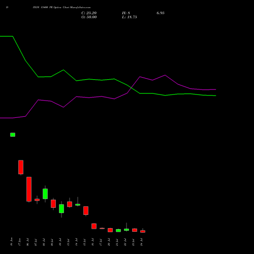Click the 'C: 25.20' close value
Image resolution: width=254 pixels, height=254 pixels.
click(x=89, y=13)
